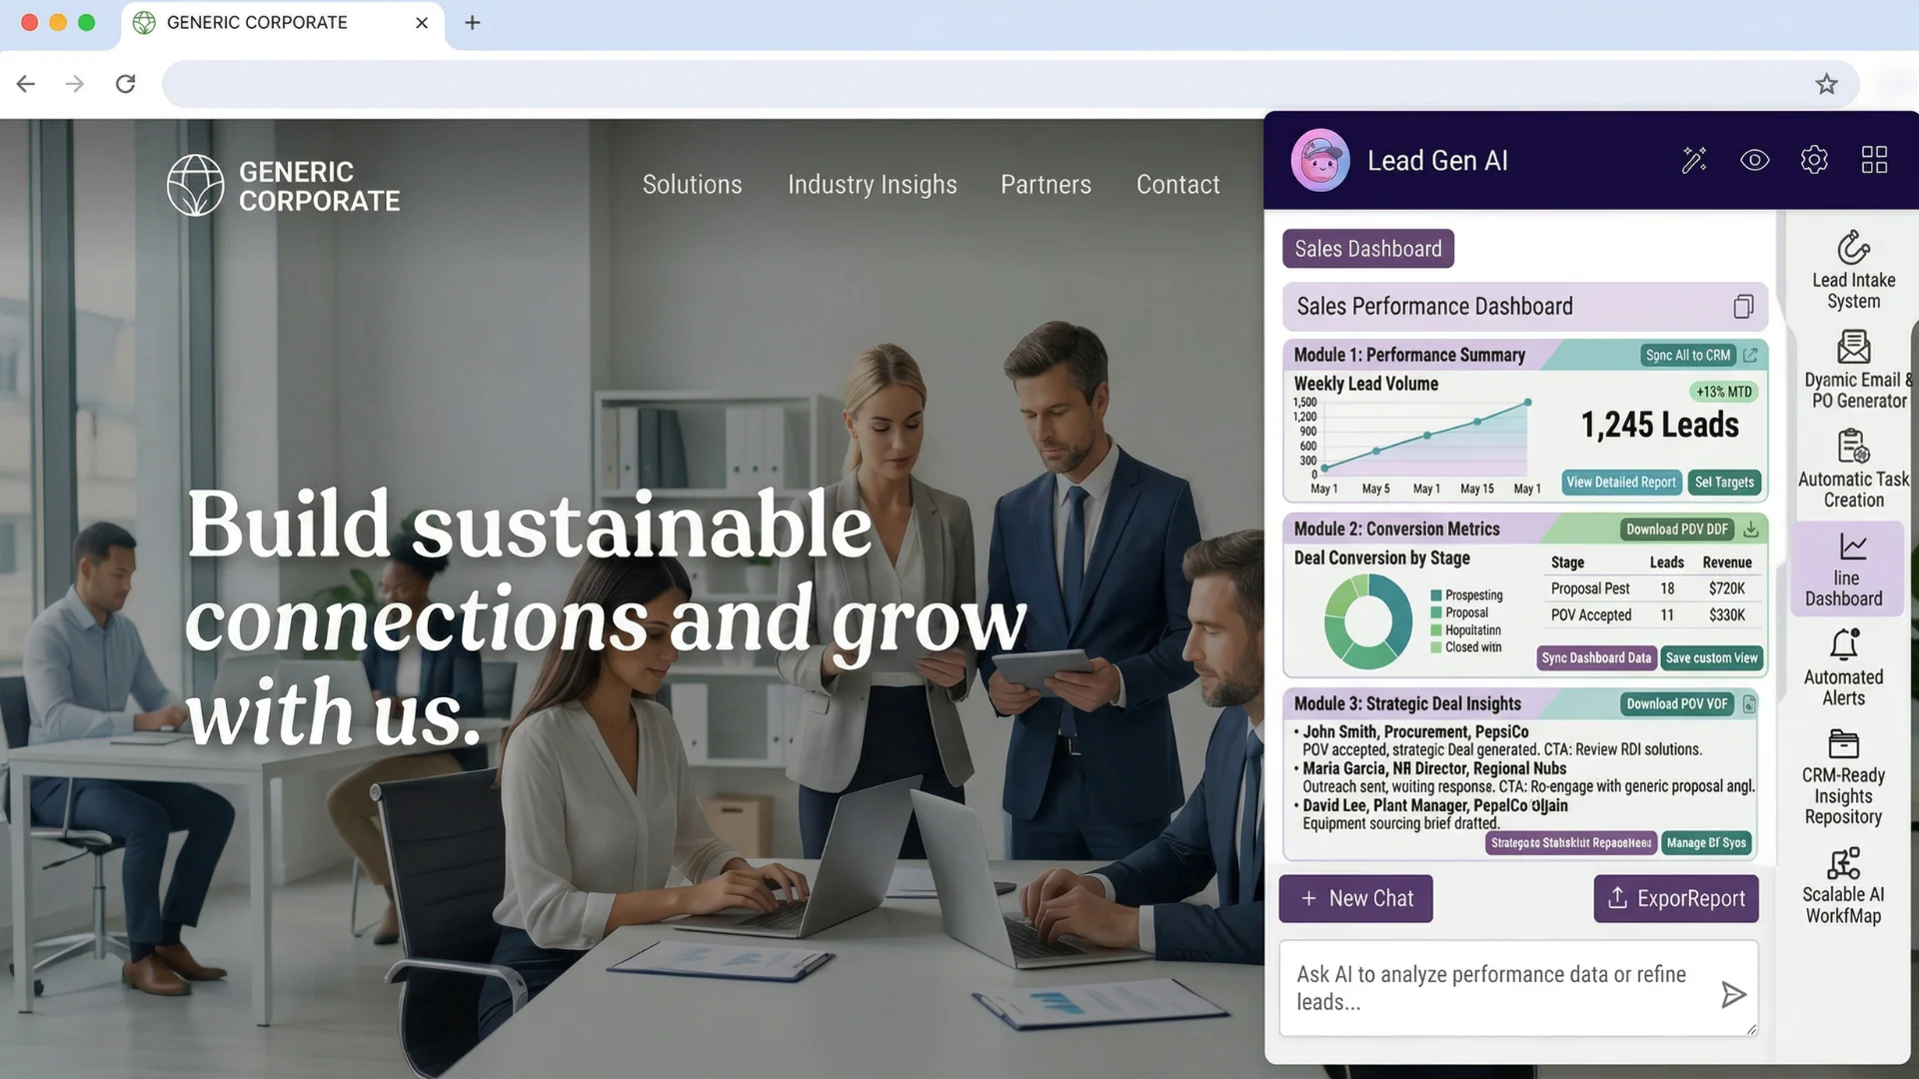Click the Generic Corporate site logo
The width and height of the screenshot is (1919, 1079).
pyautogui.click(x=283, y=186)
